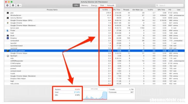Click the Minecraft Launcher process icon

(x=8, y=51)
